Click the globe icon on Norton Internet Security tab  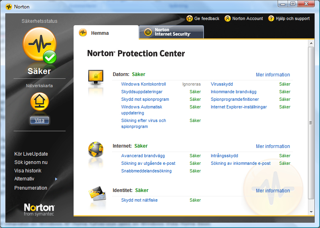pyautogui.click(x=148, y=32)
